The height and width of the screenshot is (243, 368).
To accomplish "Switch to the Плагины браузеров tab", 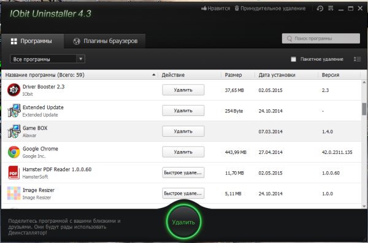I will click(105, 41).
